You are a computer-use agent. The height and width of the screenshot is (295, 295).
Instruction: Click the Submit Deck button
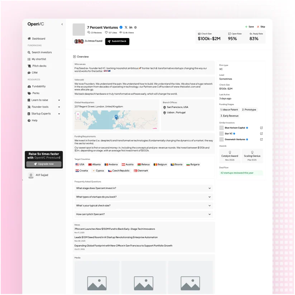click(117, 41)
